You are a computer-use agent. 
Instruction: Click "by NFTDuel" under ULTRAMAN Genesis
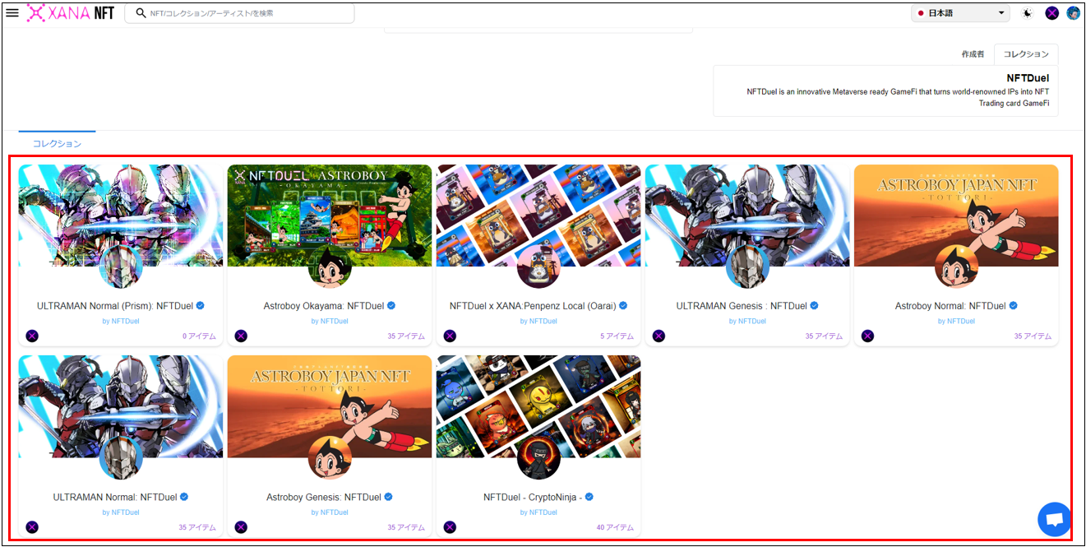(747, 321)
